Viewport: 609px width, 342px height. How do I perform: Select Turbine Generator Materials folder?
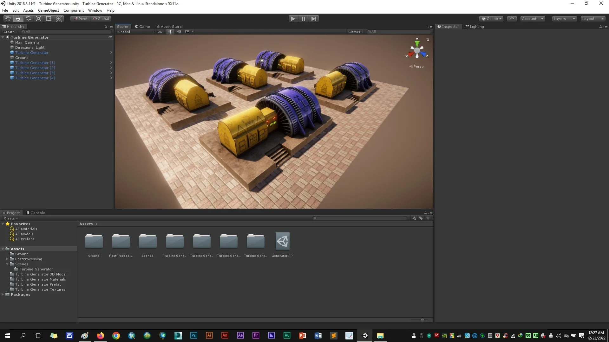(40, 279)
